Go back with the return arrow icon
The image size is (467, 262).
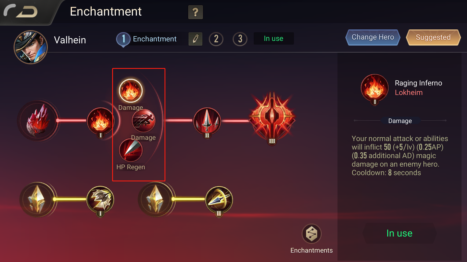pyautogui.click(x=21, y=11)
